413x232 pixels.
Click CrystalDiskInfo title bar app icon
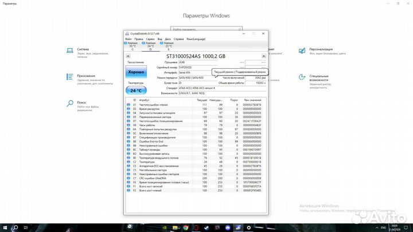tap(127, 34)
